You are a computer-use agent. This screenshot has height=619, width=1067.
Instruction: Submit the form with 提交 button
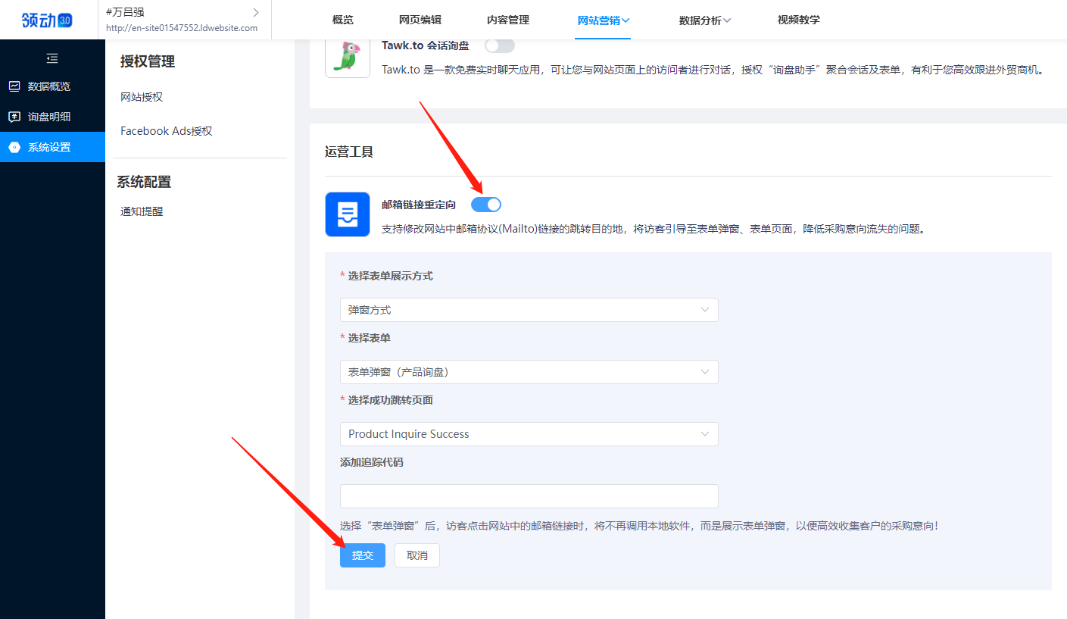(x=362, y=555)
